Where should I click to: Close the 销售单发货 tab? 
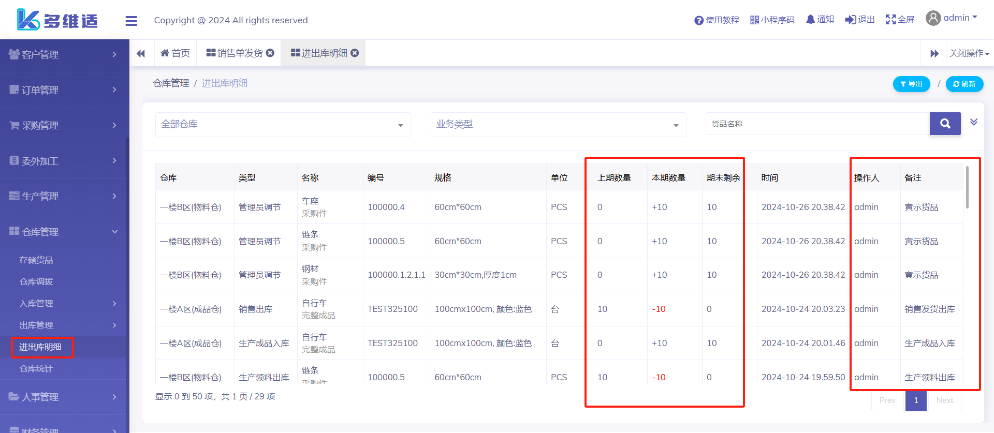pyautogui.click(x=270, y=53)
